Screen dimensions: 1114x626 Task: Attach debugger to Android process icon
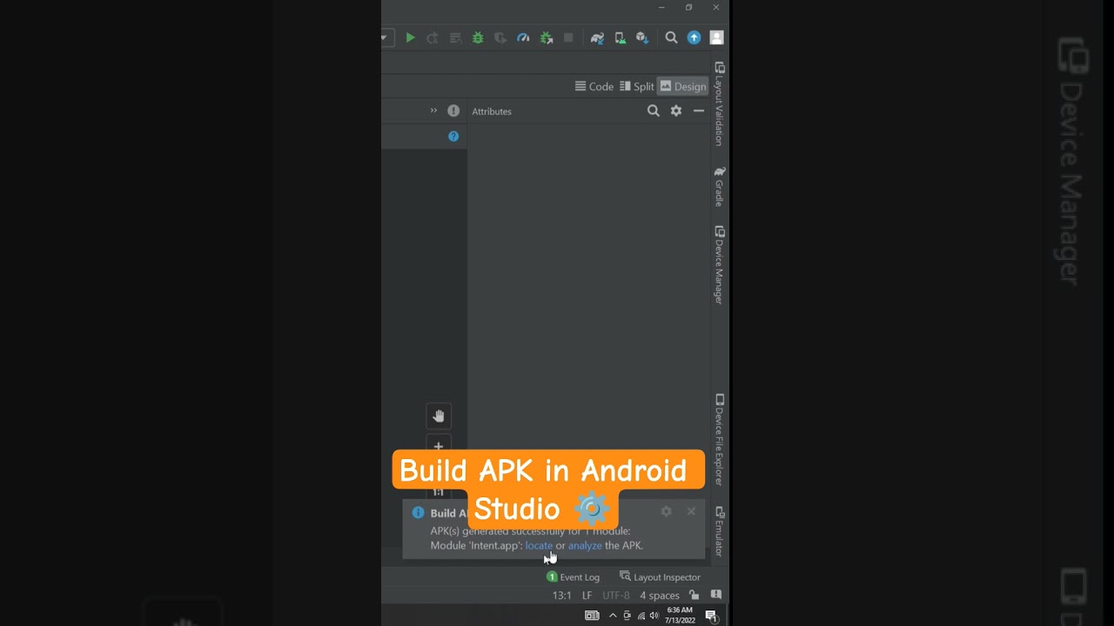point(547,38)
